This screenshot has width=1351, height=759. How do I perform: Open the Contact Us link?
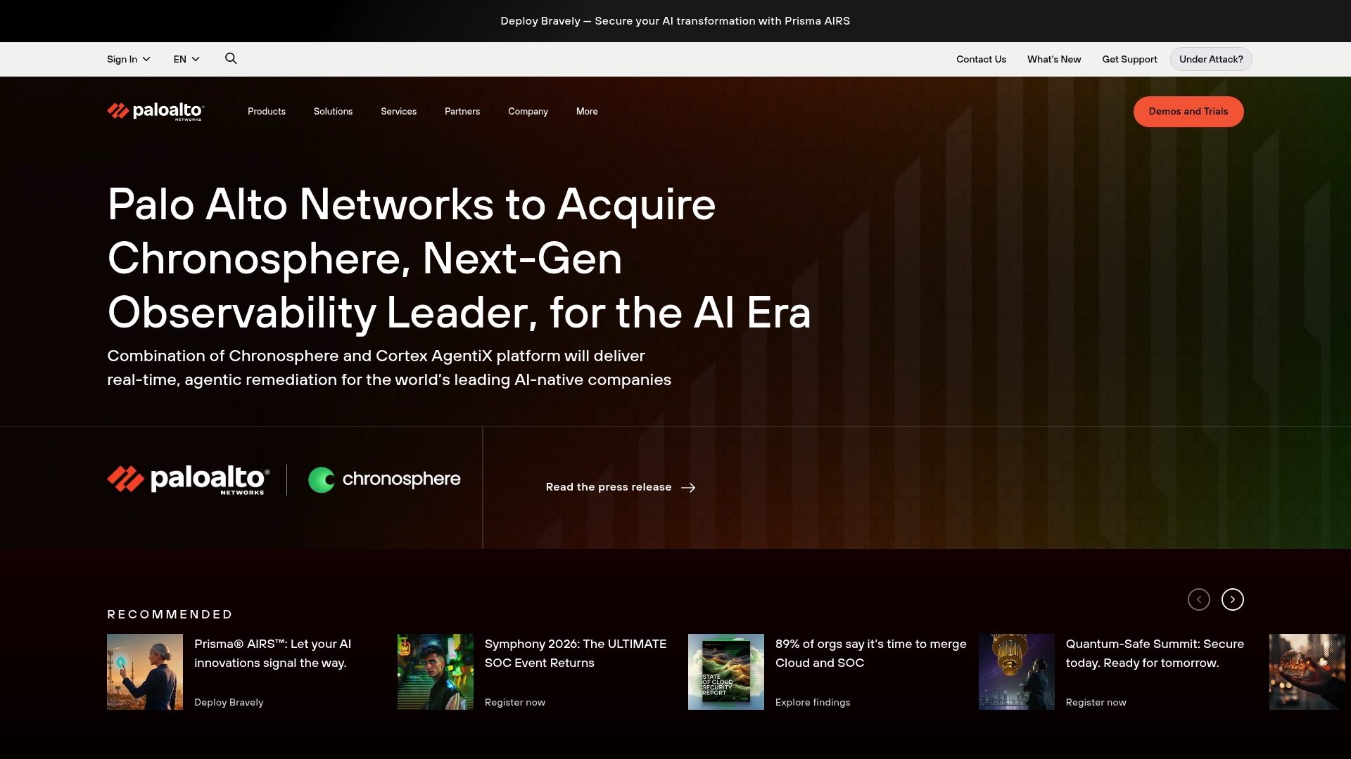tap(981, 59)
